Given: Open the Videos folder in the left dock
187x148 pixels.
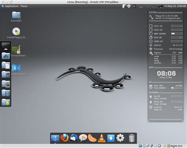Looking at the screenshot, I should (x=6, y=93).
